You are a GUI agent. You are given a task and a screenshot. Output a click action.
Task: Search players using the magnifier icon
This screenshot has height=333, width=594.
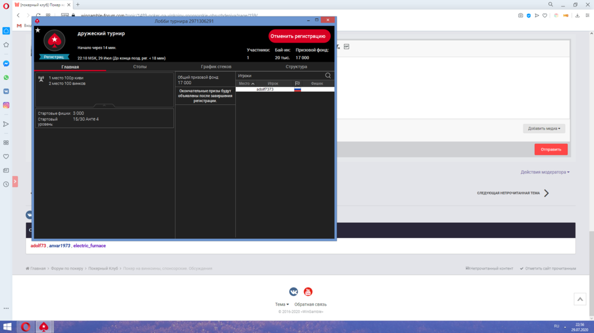[328, 76]
